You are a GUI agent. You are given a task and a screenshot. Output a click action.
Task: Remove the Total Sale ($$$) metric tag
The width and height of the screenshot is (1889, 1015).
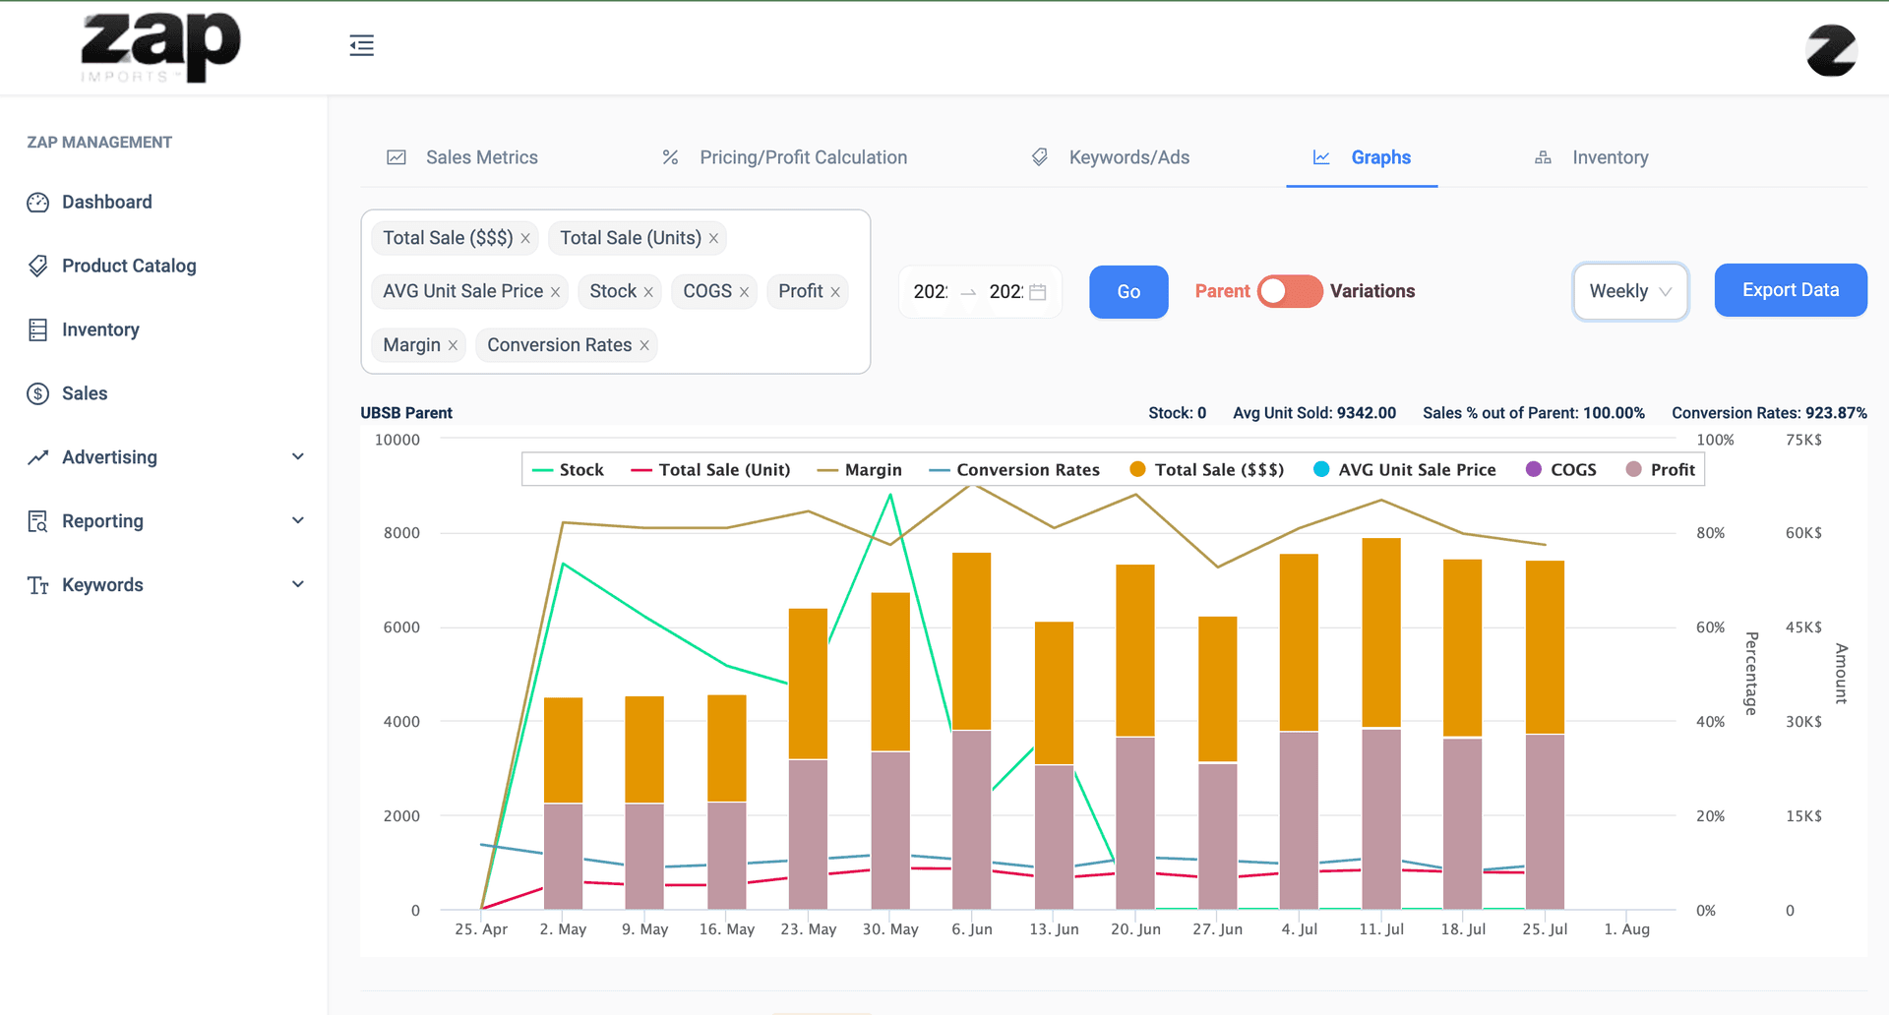(525, 239)
